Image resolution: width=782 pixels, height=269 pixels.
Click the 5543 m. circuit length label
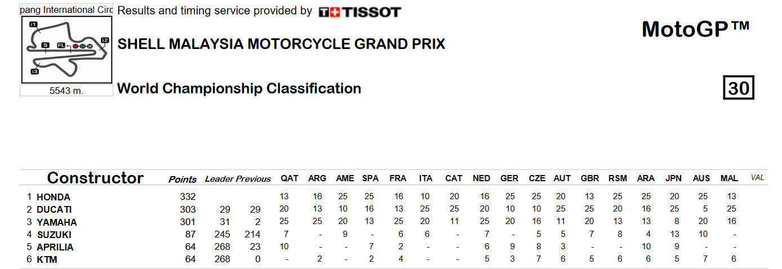(x=66, y=91)
